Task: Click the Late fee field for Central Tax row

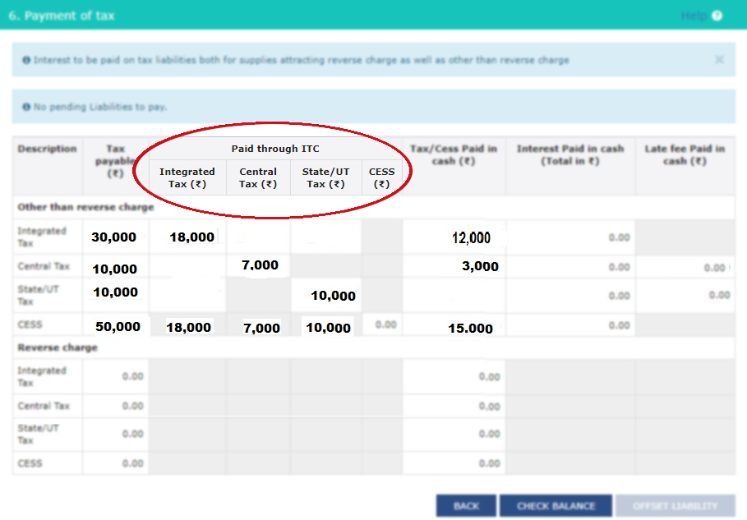Action: pos(690,265)
